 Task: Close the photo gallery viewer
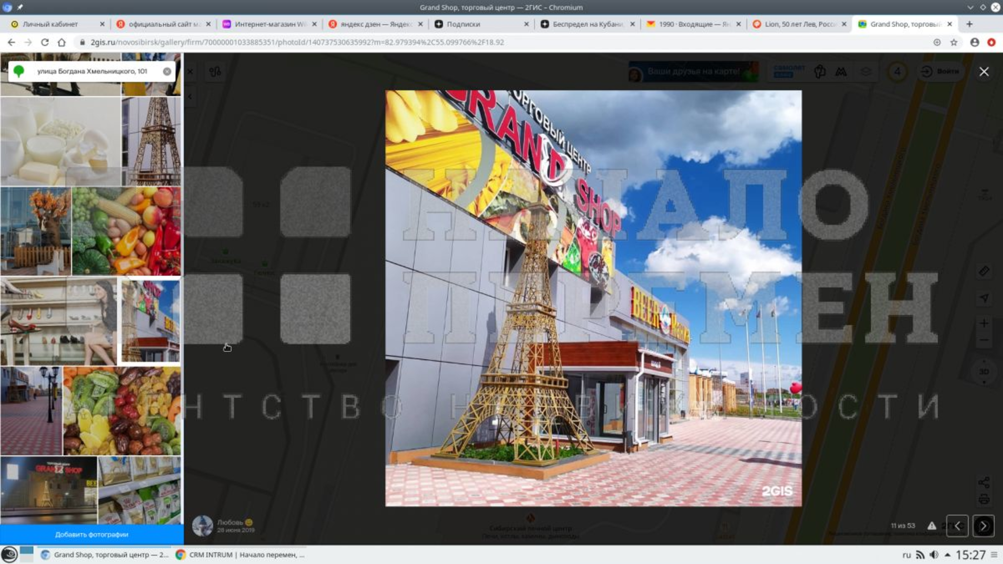pos(984,72)
